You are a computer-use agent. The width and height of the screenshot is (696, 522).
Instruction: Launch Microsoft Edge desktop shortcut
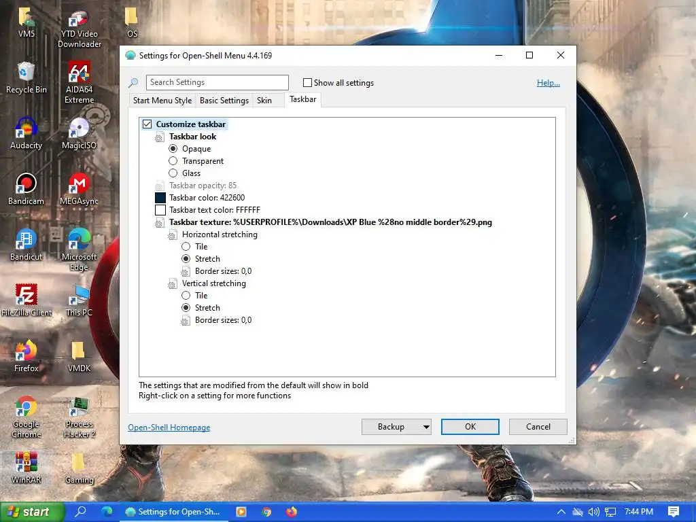click(x=79, y=249)
